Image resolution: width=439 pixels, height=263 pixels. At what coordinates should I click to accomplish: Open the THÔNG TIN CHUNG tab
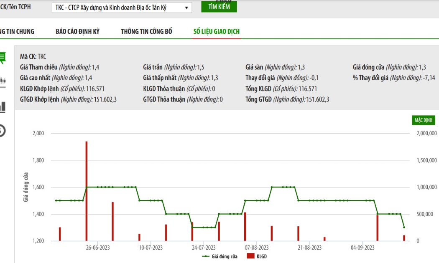tap(17, 32)
